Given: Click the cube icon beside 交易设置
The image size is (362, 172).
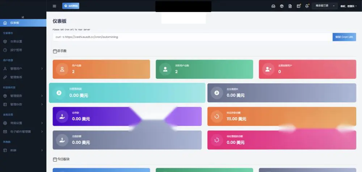Looking at the screenshot, I should 5,42.
